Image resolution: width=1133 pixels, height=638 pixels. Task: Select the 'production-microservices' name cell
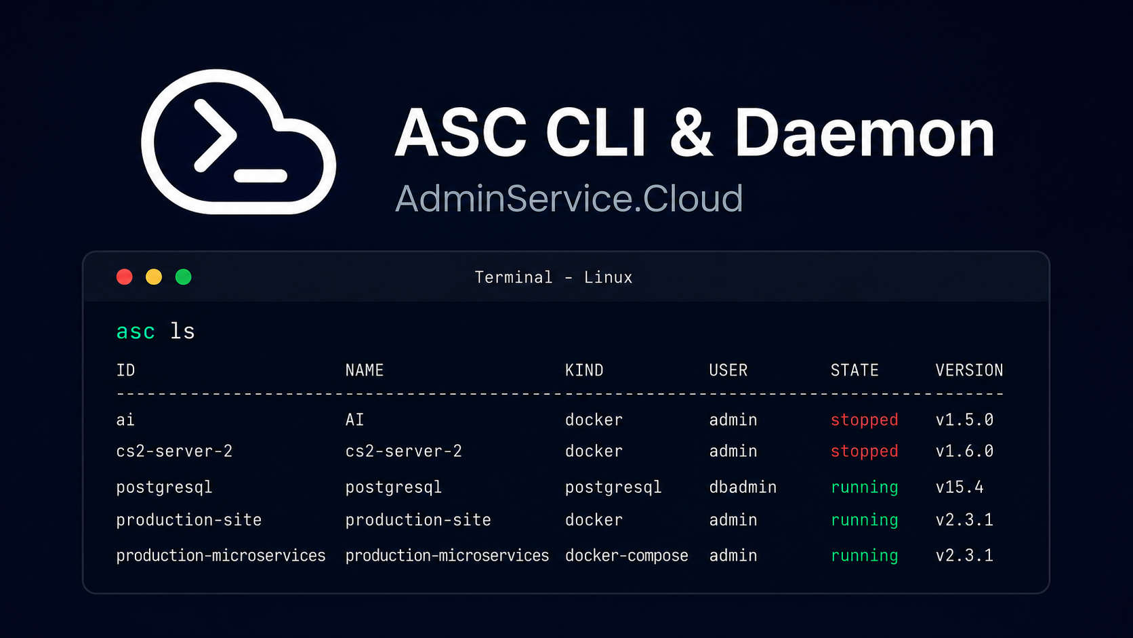tap(447, 555)
